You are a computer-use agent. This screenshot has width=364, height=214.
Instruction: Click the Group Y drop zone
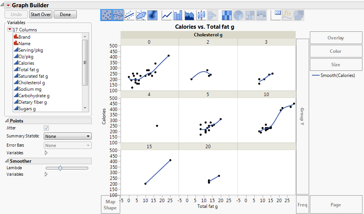[303, 116]
